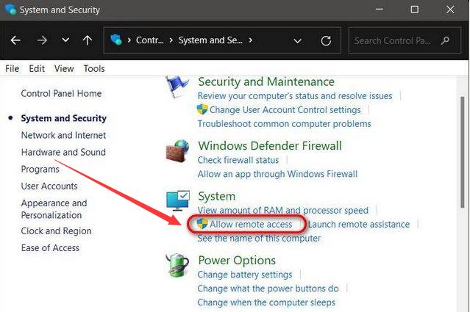This screenshot has height=312, width=470.
Task: Open the Tools menu
Action: click(x=94, y=68)
